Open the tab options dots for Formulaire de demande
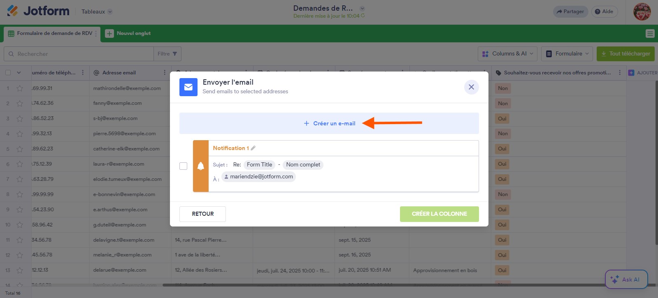The height and width of the screenshot is (298, 658). tap(96, 33)
